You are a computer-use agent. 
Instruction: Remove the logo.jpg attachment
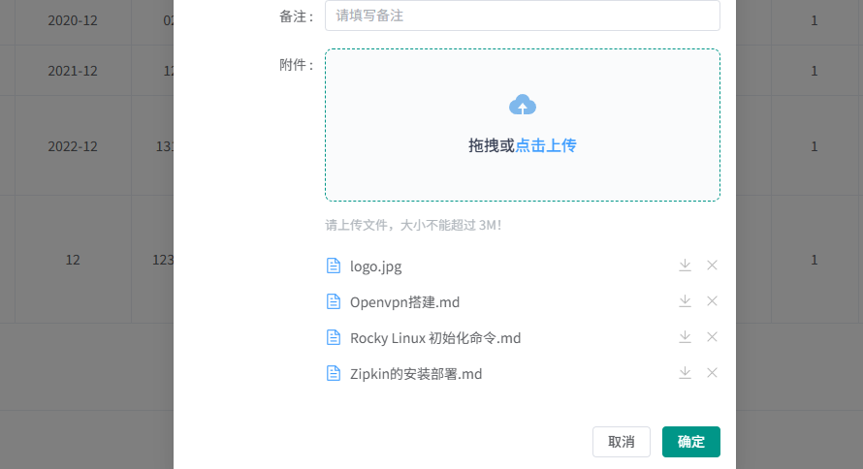tap(712, 266)
